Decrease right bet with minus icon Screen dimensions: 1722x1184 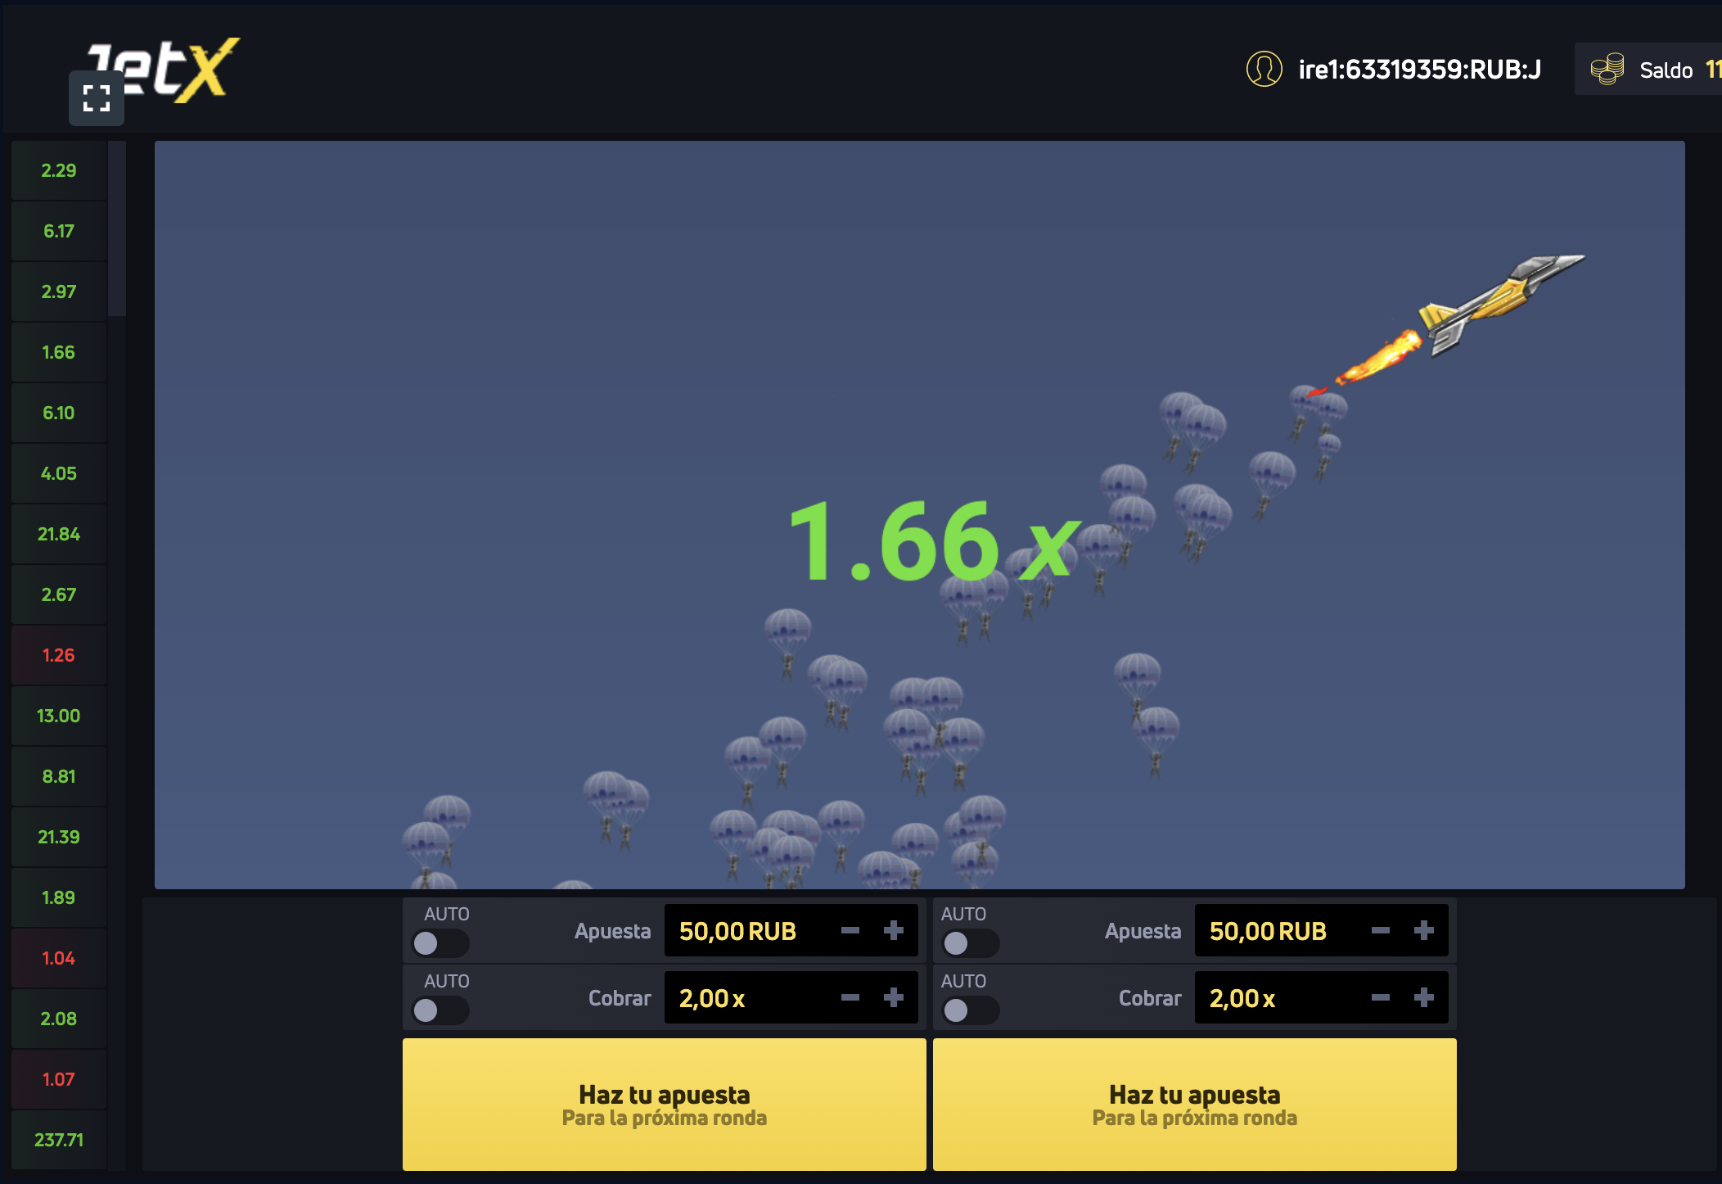[1381, 930]
